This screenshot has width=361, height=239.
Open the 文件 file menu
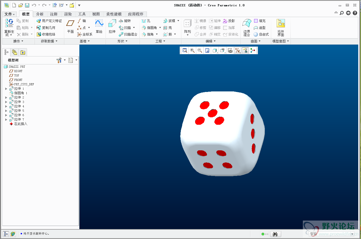point(10,14)
